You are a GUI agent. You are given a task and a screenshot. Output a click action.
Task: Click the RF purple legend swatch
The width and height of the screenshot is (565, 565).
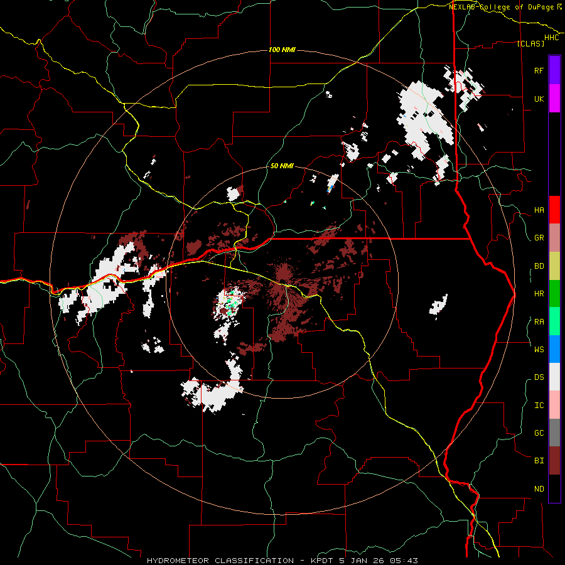tap(554, 70)
